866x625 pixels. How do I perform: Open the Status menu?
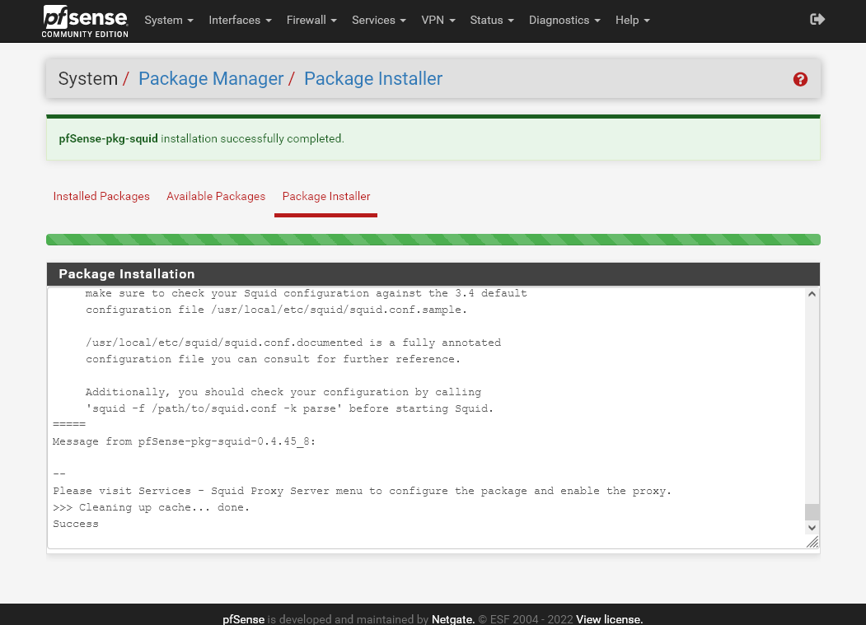point(492,20)
